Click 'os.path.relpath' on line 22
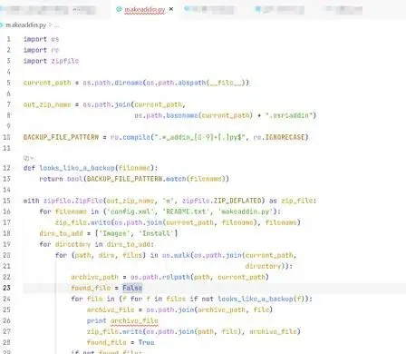The image size is (406, 354). (160, 277)
